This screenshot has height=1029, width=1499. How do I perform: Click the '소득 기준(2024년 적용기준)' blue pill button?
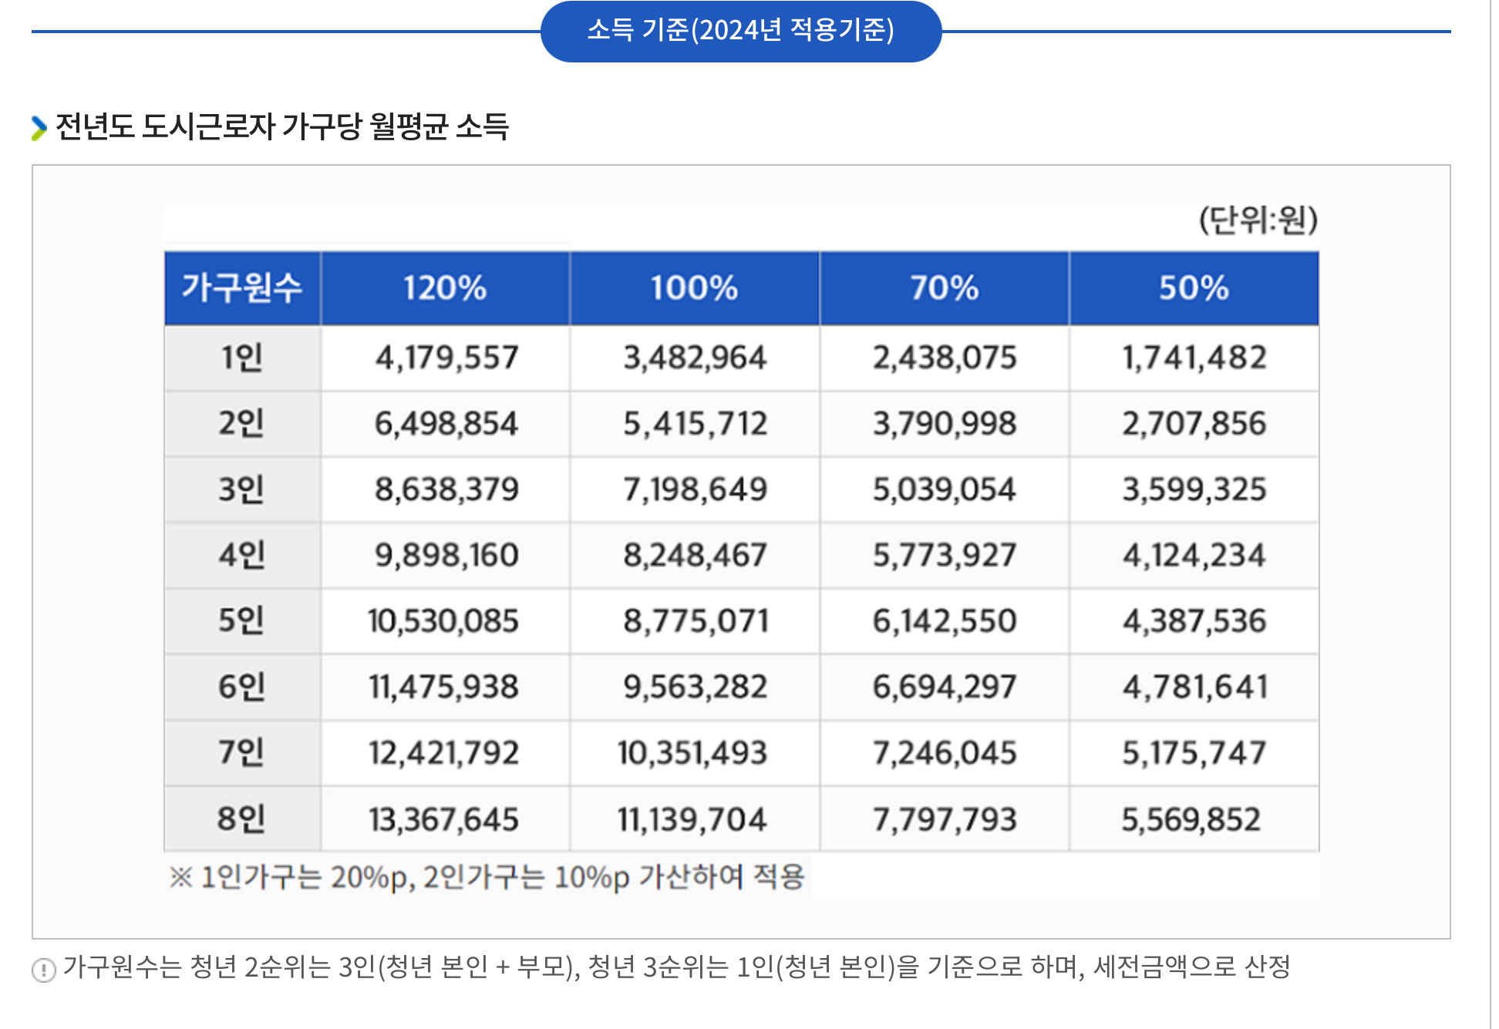(740, 31)
